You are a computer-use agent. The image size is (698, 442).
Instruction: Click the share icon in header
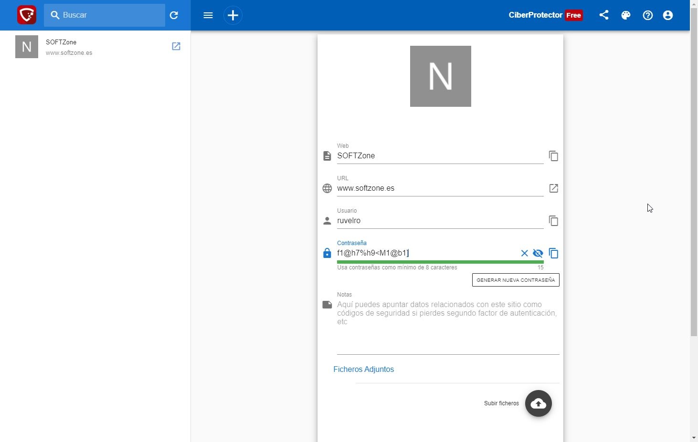point(604,15)
